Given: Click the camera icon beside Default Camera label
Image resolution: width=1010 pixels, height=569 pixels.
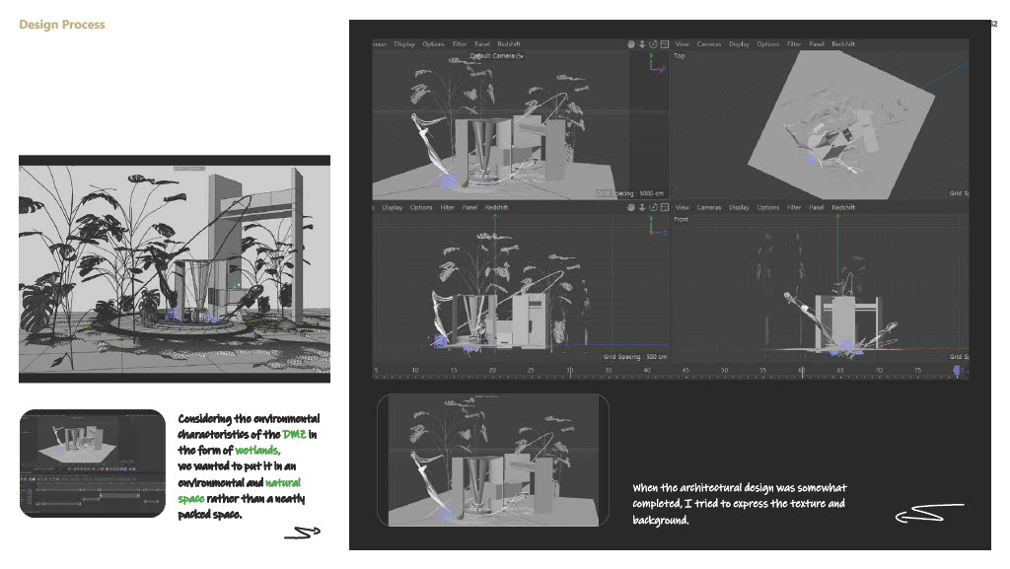Looking at the screenshot, I should click(x=520, y=56).
